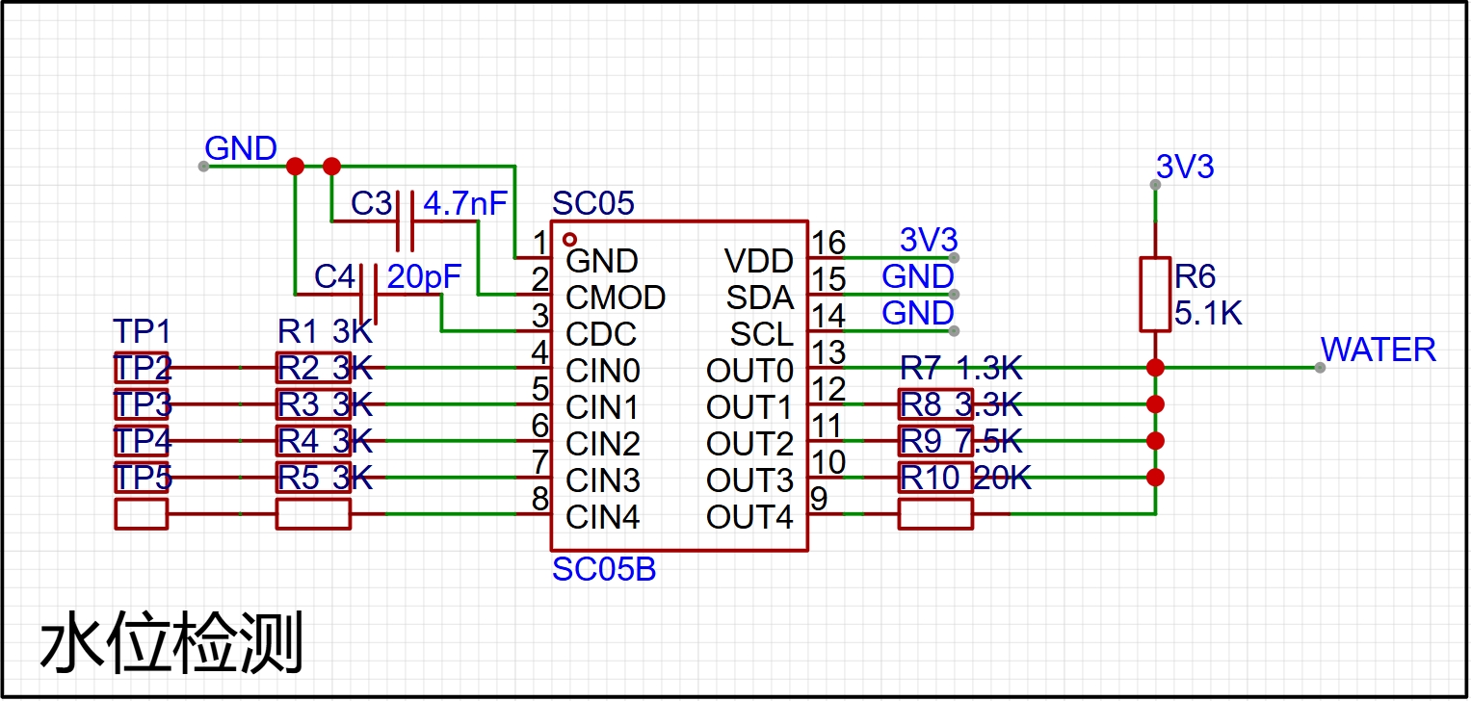Select the C3 capacitor symbol

[406, 221]
